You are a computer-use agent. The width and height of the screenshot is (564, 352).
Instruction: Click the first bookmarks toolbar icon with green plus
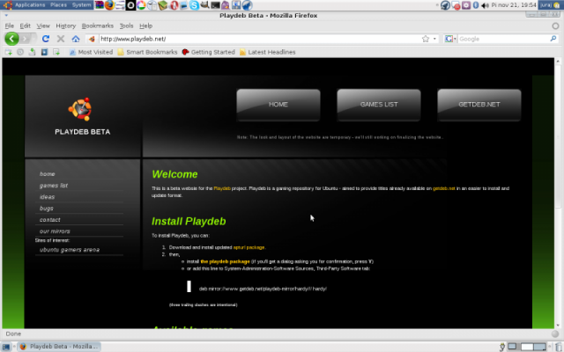point(8,52)
